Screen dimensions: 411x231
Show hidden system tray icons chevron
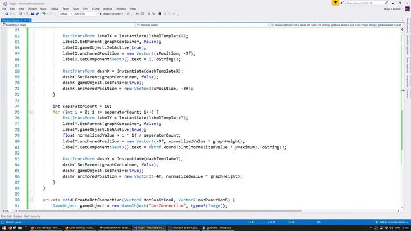click(371, 228)
